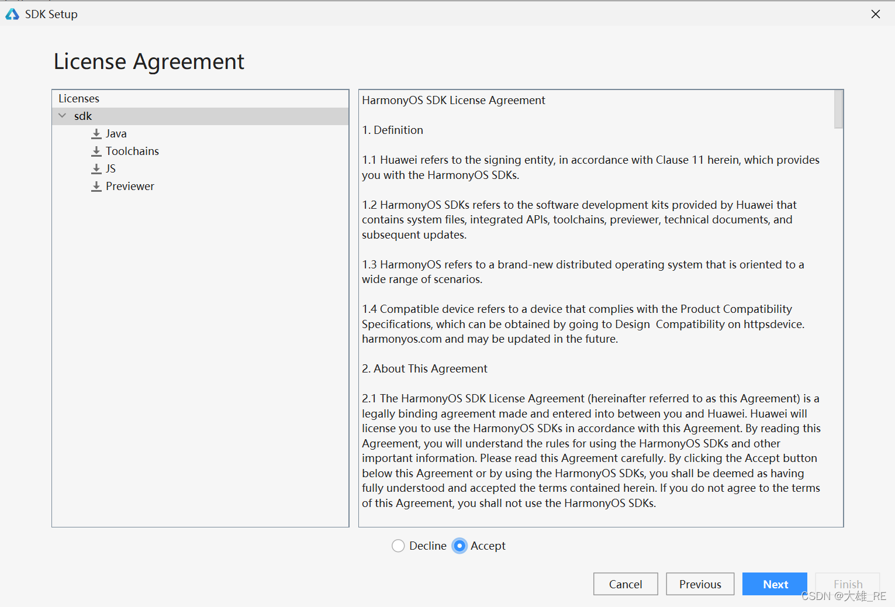
Task: Go back with the Previous button
Action: coord(700,584)
